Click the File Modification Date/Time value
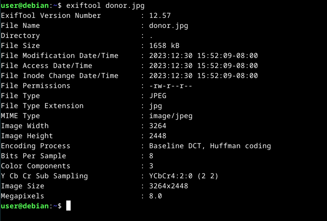 [x=203, y=56]
